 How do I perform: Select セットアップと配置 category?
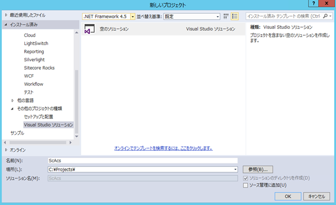click(x=38, y=117)
